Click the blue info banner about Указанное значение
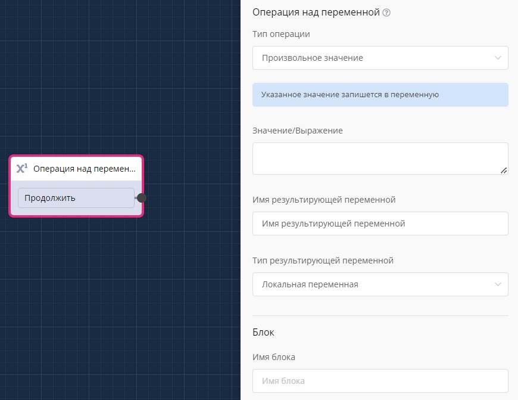Image resolution: width=518 pixels, height=400 pixels. pos(380,95)
